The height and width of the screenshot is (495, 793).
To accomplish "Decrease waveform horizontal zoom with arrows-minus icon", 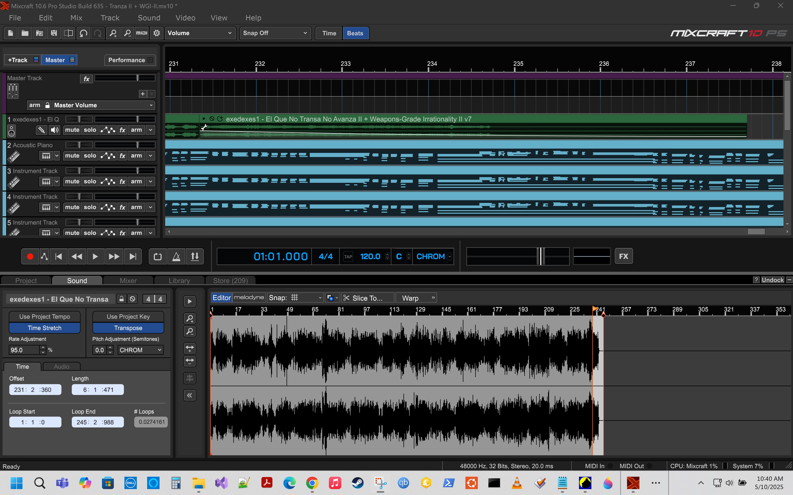I will pos(190,361).
